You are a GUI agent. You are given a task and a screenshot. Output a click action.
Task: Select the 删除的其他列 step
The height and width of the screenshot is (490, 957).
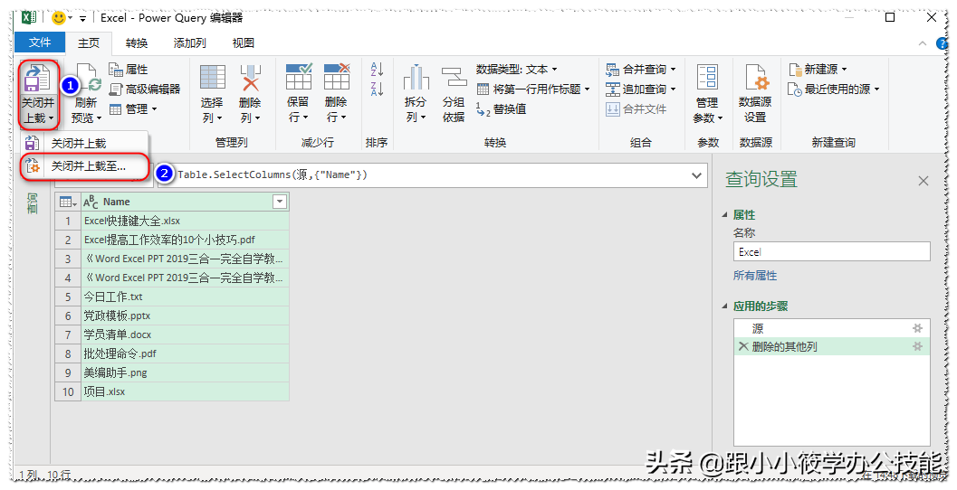832,347
